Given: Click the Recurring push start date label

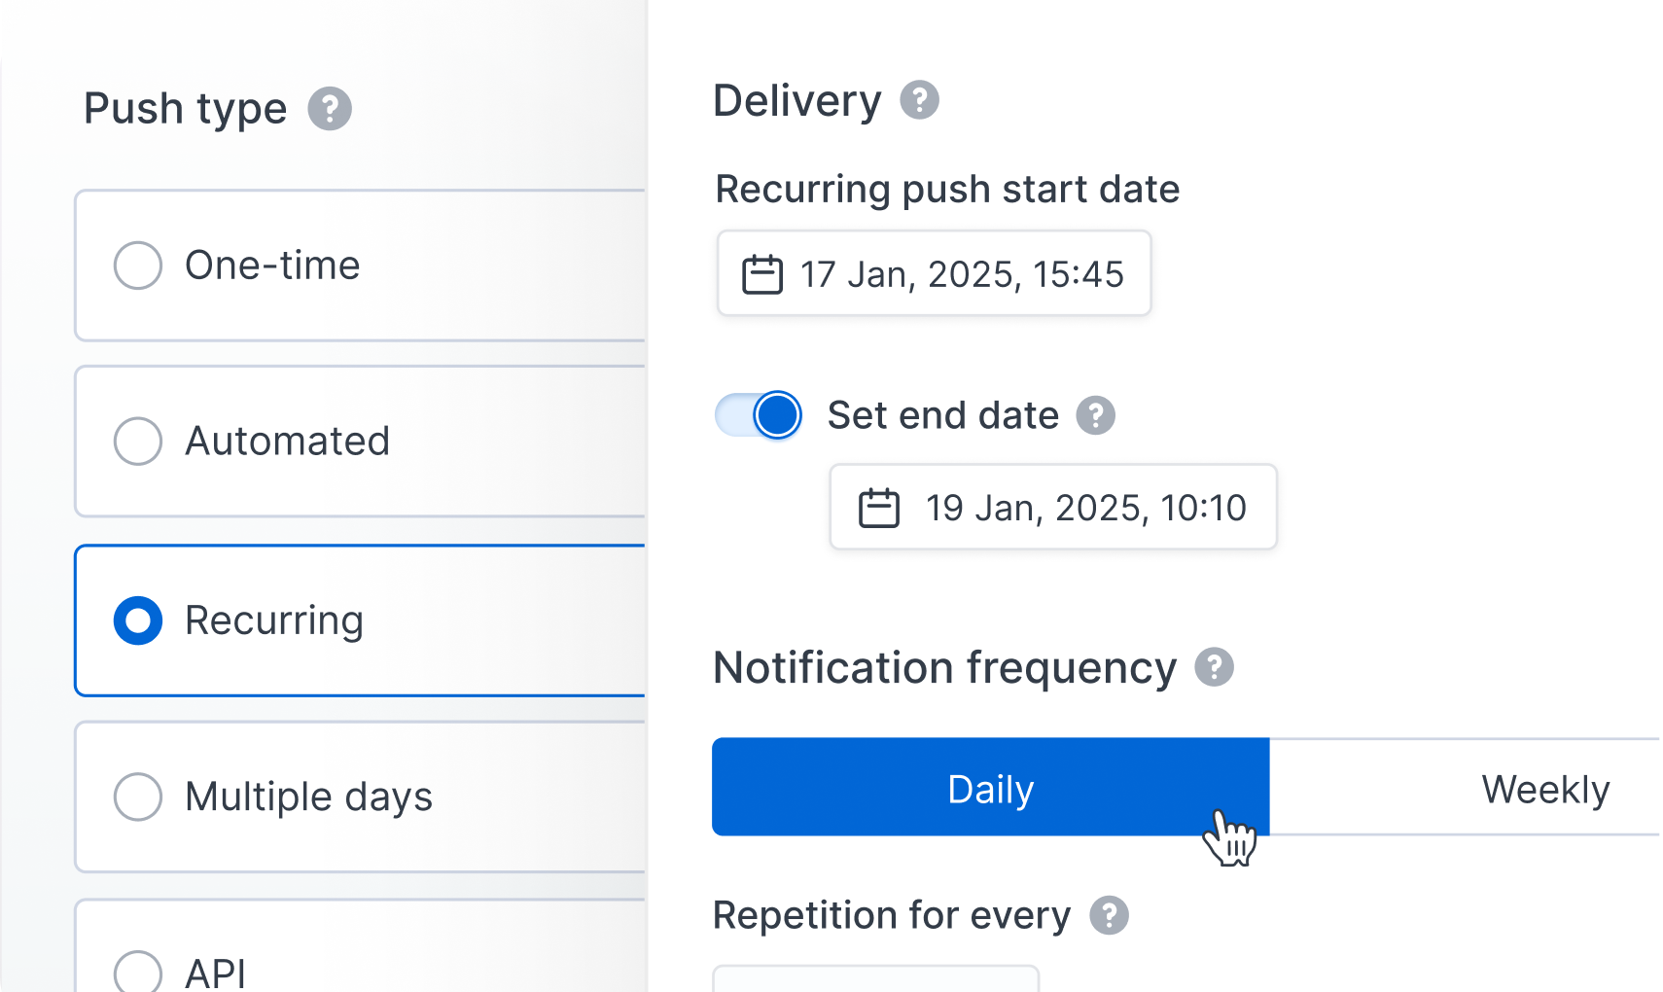Looking at the screenshot, I should 947,189.
